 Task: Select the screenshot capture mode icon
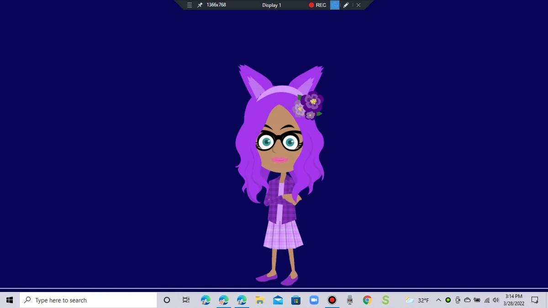335,5
